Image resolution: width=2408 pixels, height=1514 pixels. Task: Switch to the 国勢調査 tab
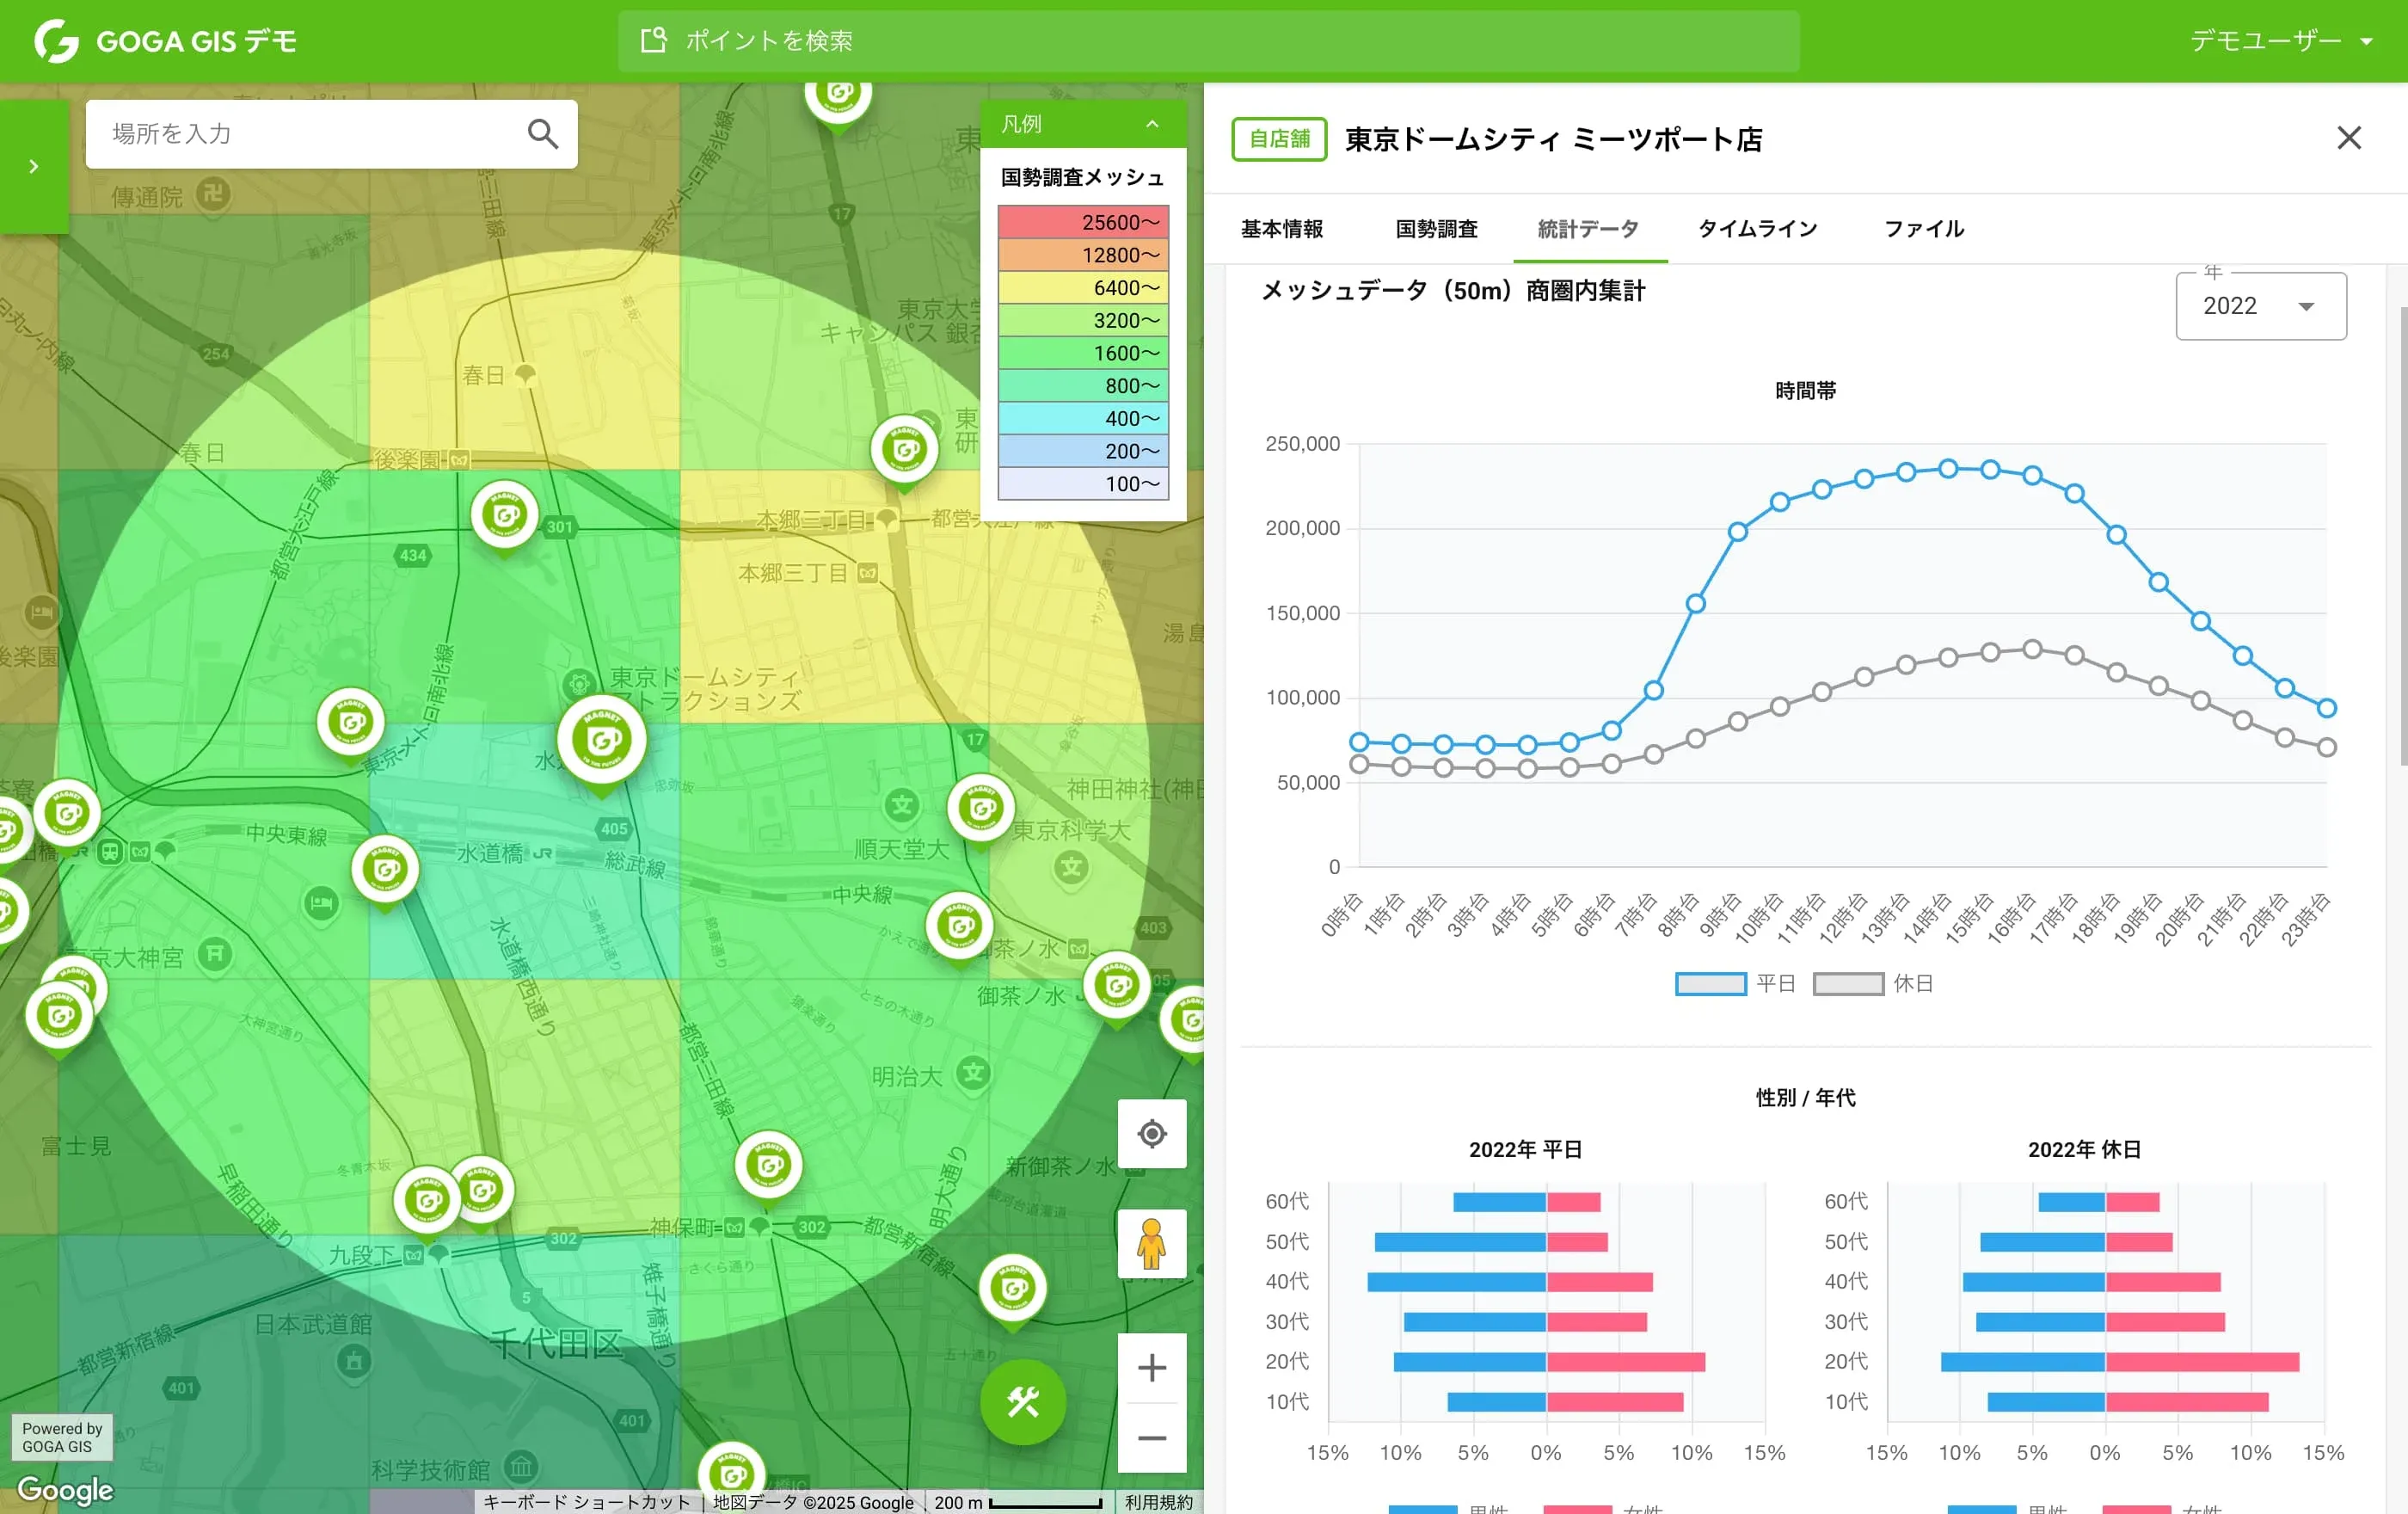(x=1436, y=229)
